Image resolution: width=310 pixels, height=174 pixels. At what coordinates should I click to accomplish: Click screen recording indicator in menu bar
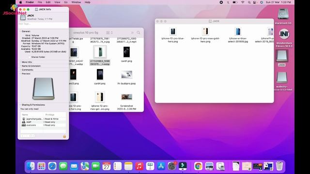[x=221, y=2]
